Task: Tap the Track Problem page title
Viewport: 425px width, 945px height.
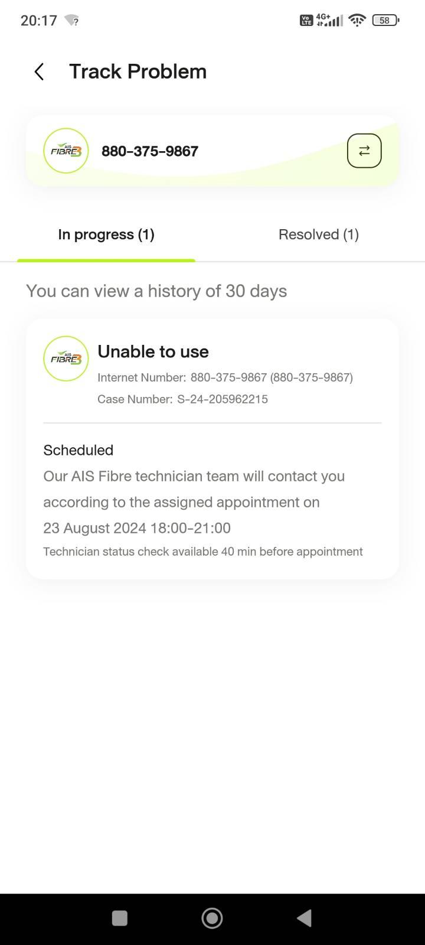Action: tap(138, 71)
